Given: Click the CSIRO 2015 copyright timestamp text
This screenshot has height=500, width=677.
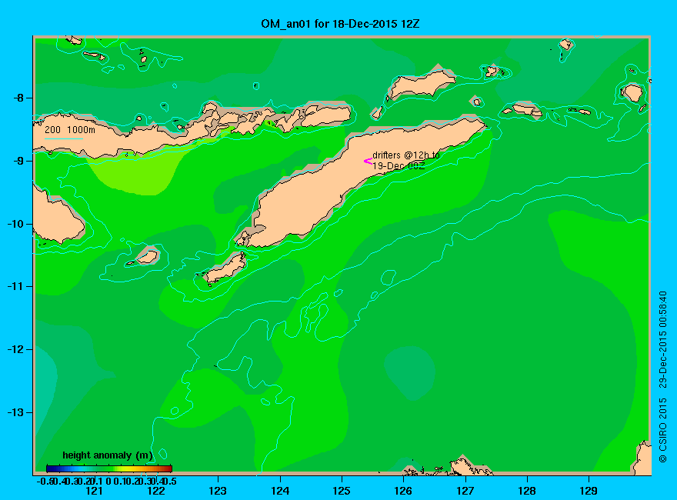Looking at the screenshot, I should [662, 376].
